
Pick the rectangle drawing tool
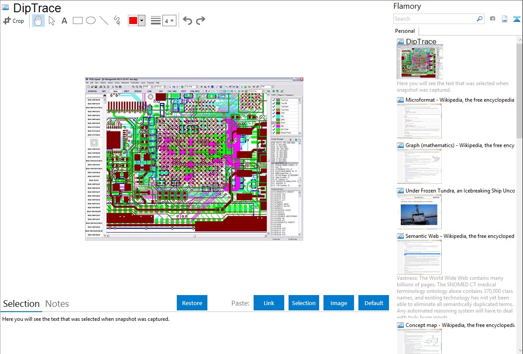coord(77,21)
